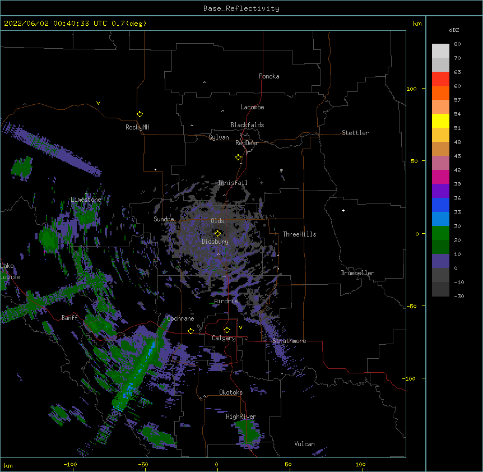Click the Banff label
Viewport: 483px width, 472px height.
coord(69,318)
